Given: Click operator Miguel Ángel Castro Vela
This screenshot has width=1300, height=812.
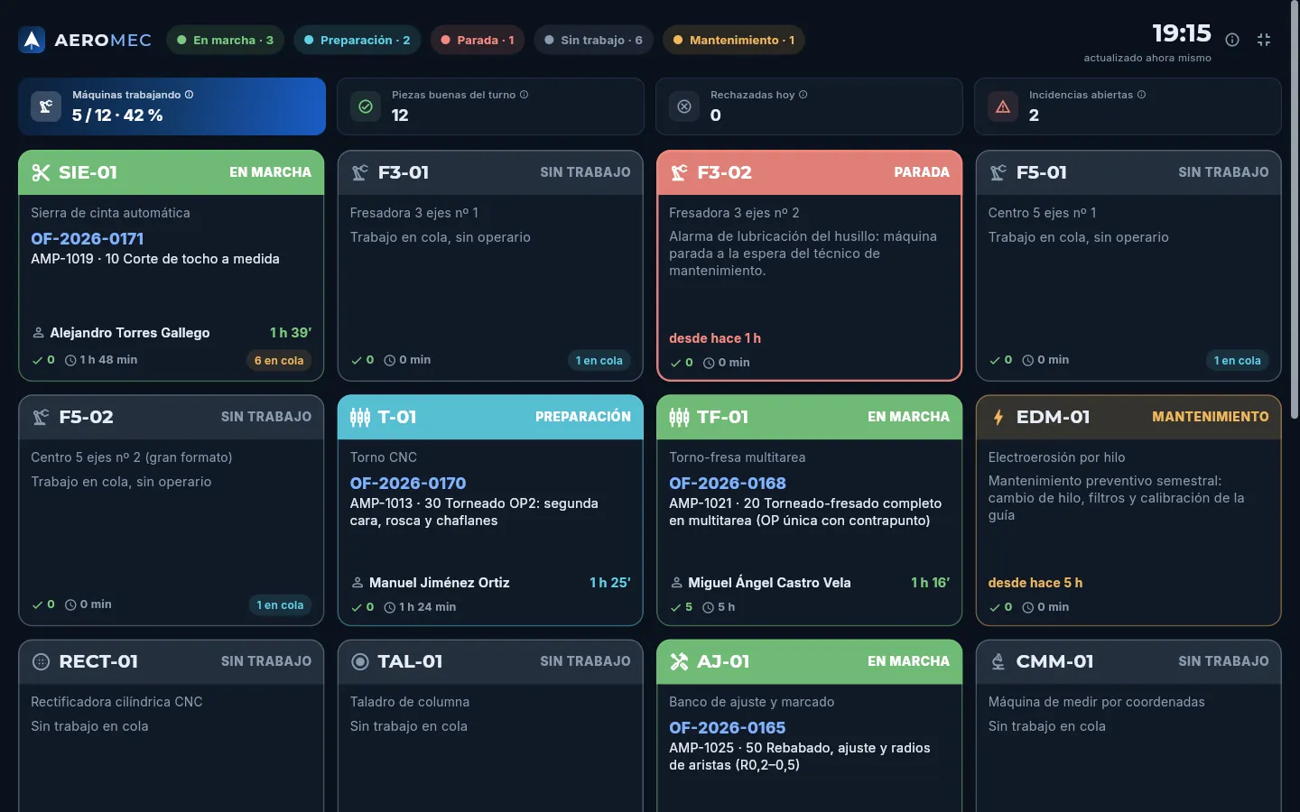Looking at the screenshot, I should tap(769, 583).
